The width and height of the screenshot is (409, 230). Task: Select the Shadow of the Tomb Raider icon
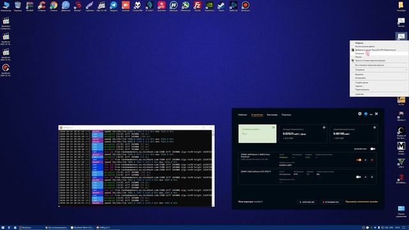tap(401, 133)
